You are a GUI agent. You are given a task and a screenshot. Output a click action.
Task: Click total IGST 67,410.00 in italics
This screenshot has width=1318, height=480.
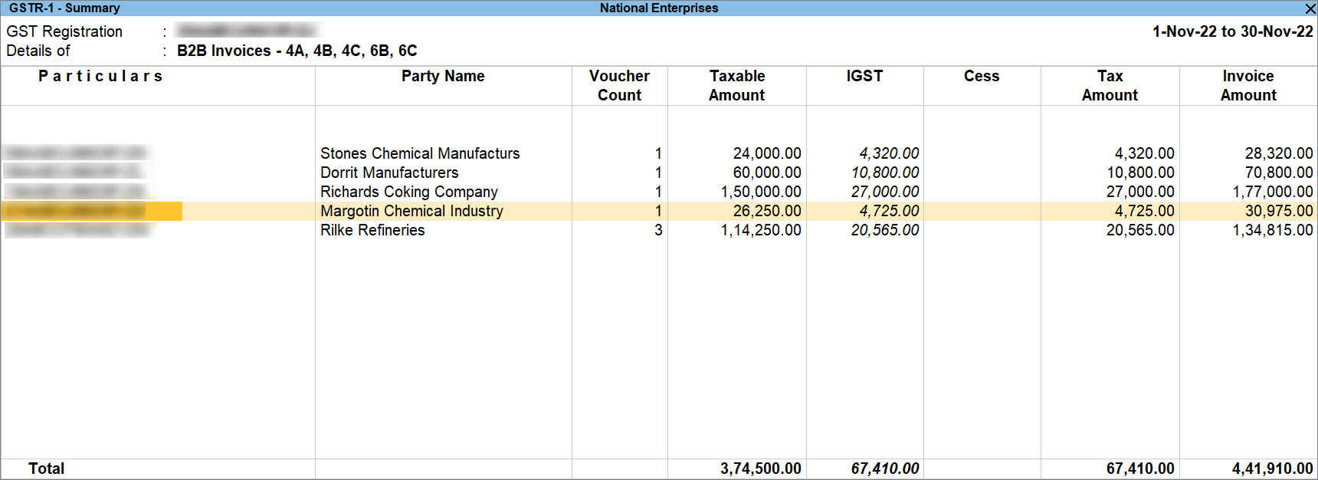coord(885,468)
